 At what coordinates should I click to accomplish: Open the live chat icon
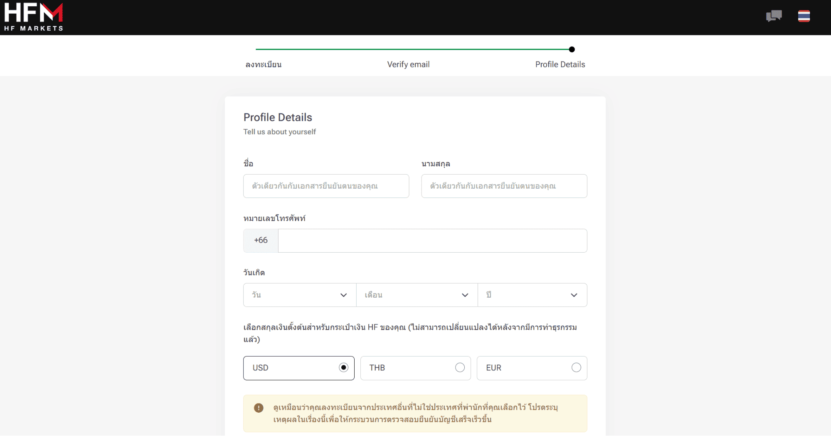click(x=774, y=16)
